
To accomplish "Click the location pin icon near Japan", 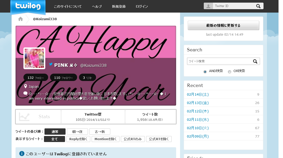I will pyautogui.click(x=26, y=86).
